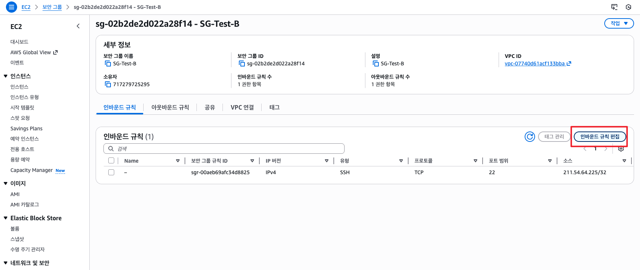Open 인스턴스 유형 in the sidebar
This screenshot has height=270, width=640.
(x=25, y=97)
